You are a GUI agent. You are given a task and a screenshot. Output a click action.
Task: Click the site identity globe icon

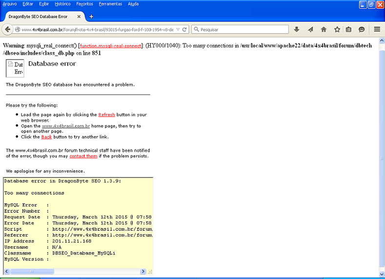point(18,29)
